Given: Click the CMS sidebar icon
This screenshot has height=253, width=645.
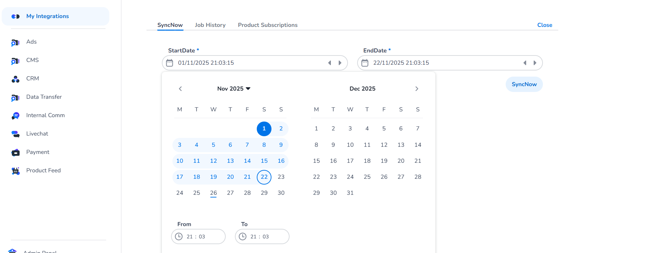Looking at the screenshot, I should pyautogui.click(x=15, y=61).
